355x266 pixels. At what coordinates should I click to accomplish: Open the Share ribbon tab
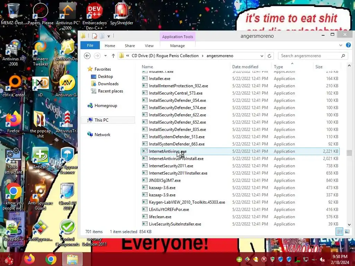[x=130, y=46]
